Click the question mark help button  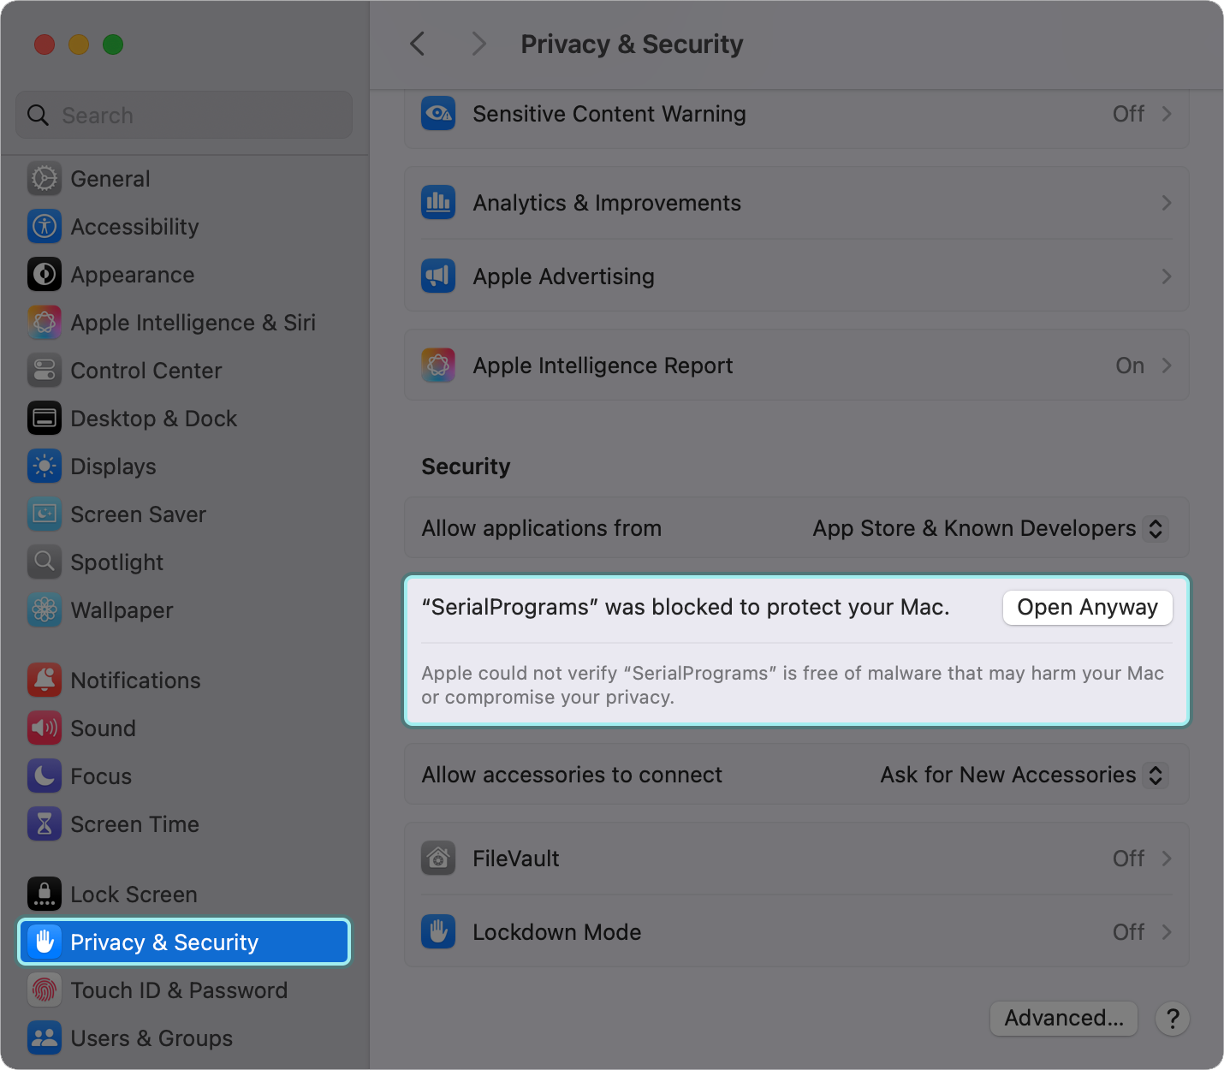tap(1173, 1019)
